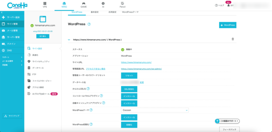Click help icon beside WordPress heading
Image resolution: width=272 pixels, height=132 pixels.
coord(89,24)
